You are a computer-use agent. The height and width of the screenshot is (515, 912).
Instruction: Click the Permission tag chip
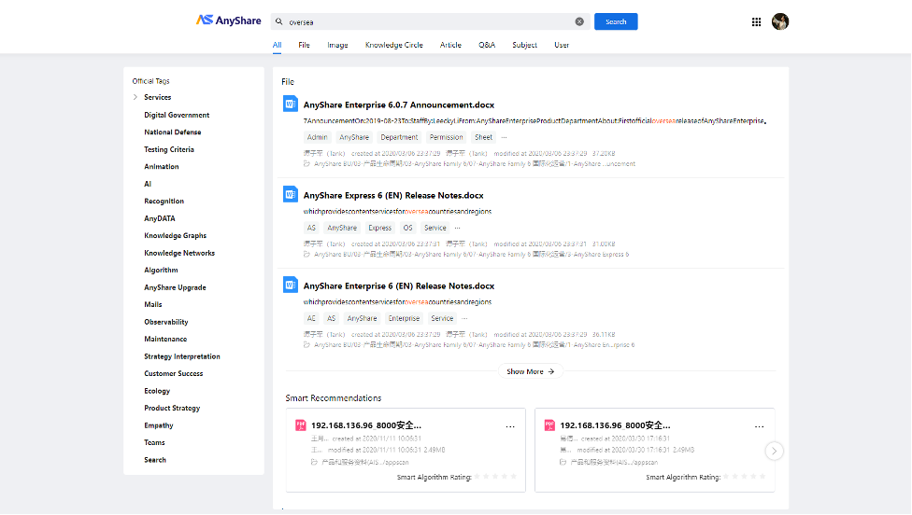[446, 137]
